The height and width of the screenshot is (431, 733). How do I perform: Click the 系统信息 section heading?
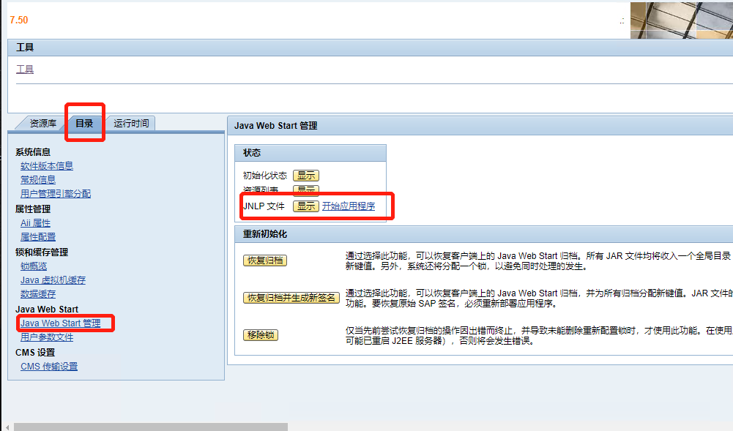coord(33,152)
